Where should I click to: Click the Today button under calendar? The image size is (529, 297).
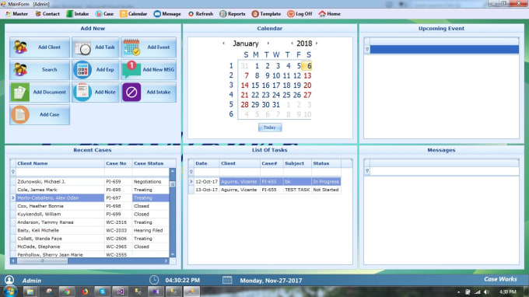[270, 128]
